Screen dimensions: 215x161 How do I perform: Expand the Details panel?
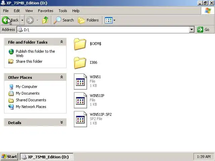pyautogui.click(x=61, y=122)
